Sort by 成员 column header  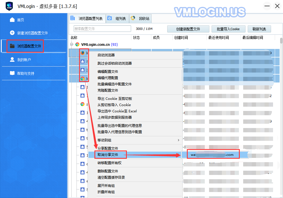156,38
